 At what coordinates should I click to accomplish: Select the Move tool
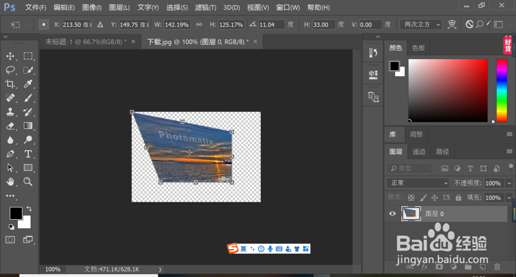(10, 56)
